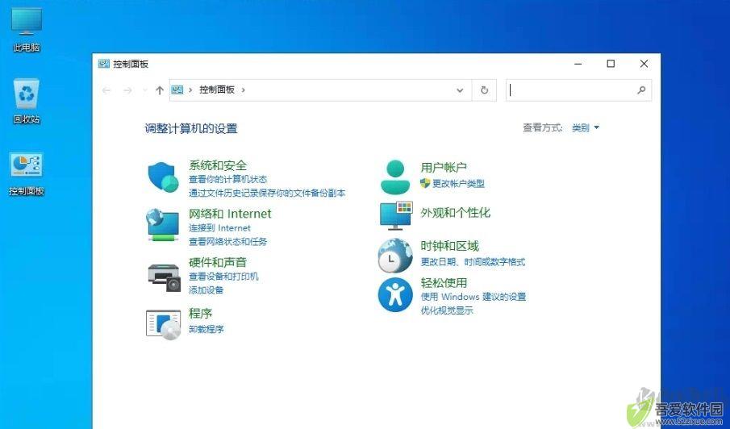Click the Control Panel title bar icon
The width and height of the screenshot is (730, 429).
[x=104, y=64]
